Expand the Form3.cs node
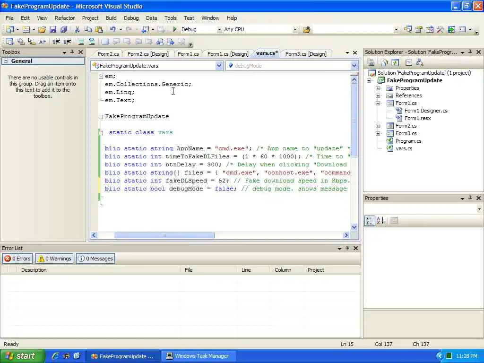 (x=378, y=133)
